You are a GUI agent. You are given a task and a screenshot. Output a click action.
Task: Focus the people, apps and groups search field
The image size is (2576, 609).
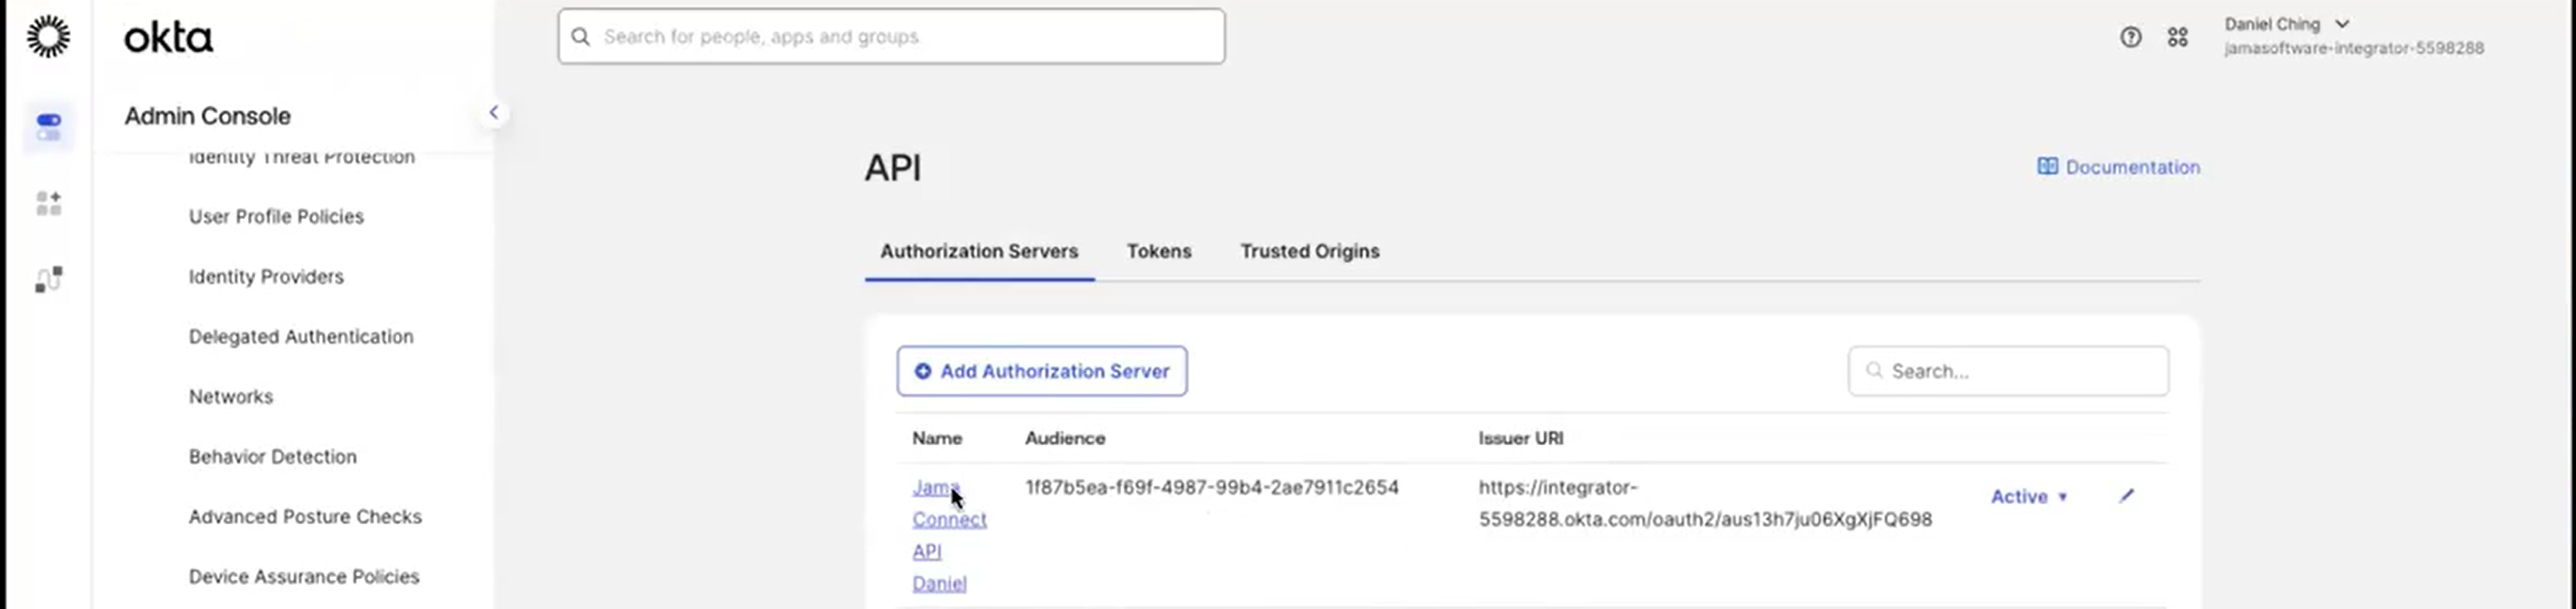pyautogui.click(x=891, y=37)
